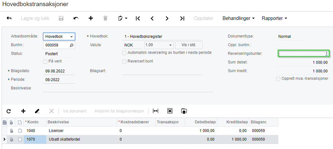
Task: Refresh the transaction grid
Action: 9,111
